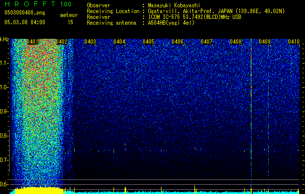Click the 0410 time marker

tap(294, 42)
